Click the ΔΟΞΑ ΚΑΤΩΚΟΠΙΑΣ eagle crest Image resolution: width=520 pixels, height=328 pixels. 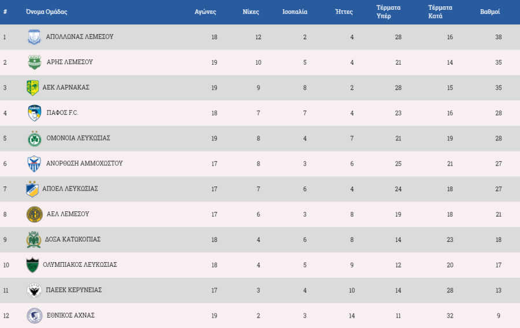[34, 240]
